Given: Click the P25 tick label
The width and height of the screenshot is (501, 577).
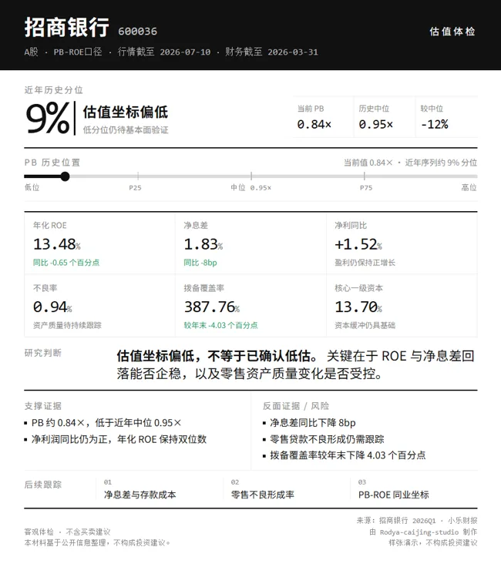Looking at the screenshot, I should [135, 188].
